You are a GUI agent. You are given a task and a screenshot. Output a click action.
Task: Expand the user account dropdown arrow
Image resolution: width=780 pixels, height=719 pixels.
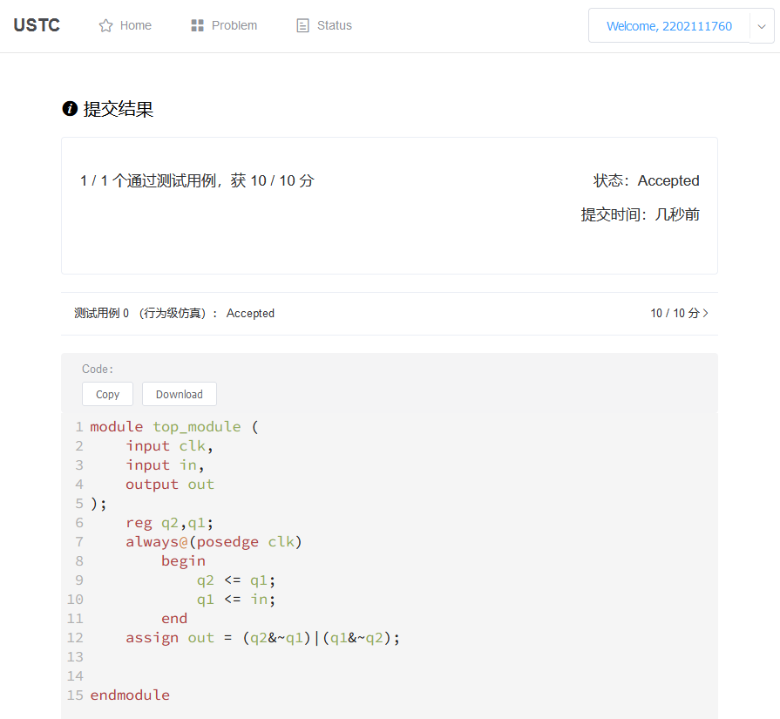(x=762, y=26)
